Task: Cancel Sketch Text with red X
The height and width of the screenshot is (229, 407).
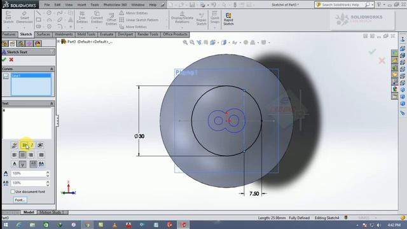Action: (11, 59)
